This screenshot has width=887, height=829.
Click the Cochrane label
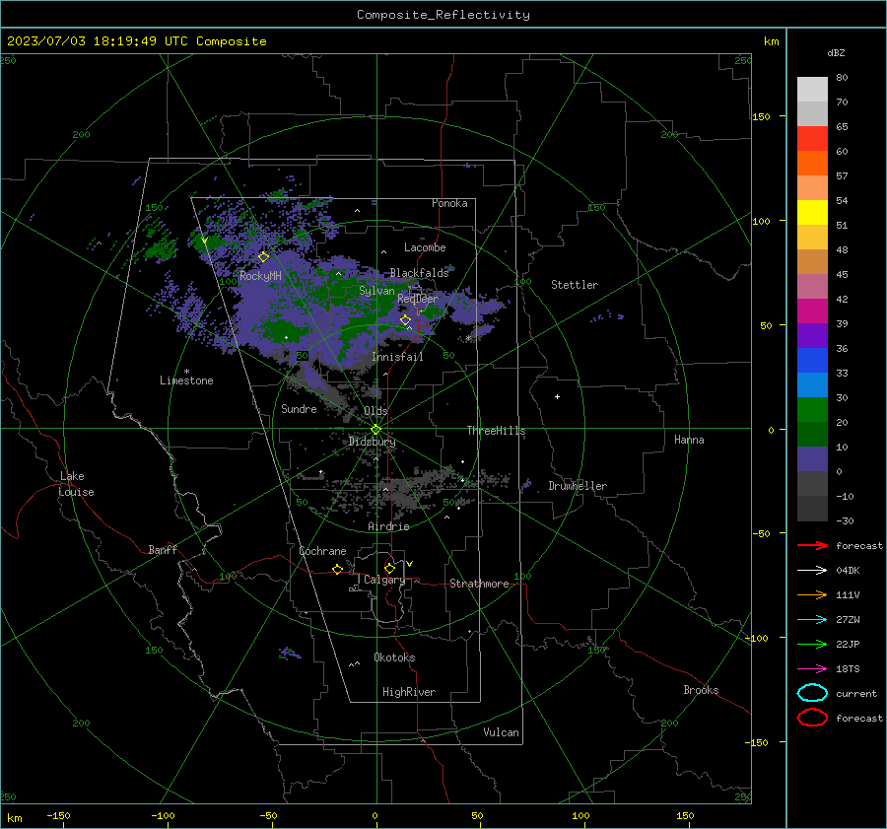pos(322,551)
